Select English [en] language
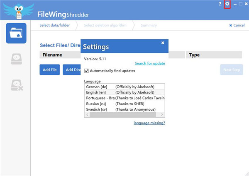Image resolution: width=249 pixels, height=176 pixels. tap(124, 92)
